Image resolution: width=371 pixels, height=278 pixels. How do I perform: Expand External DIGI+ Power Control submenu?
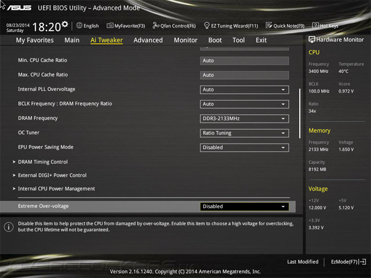pos(52,175)
